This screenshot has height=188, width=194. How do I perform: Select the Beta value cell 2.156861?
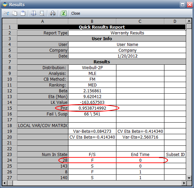click(x=92, y=91)
